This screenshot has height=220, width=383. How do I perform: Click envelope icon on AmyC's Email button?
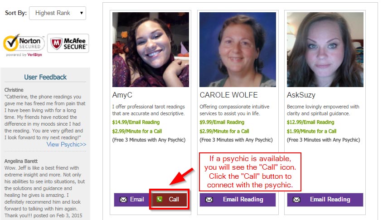(123, 200)
